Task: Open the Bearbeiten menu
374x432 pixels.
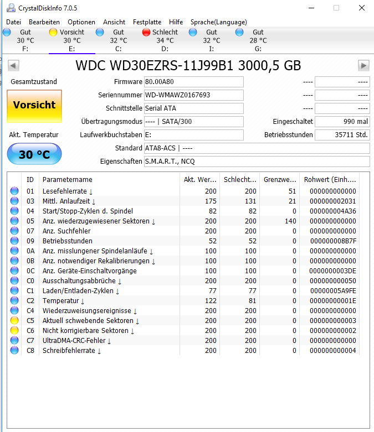Action: 44,22
